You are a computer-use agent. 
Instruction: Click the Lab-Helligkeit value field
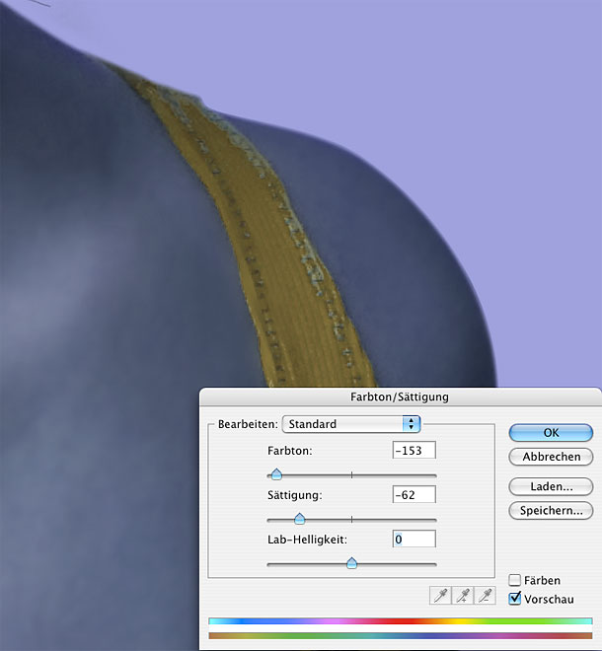[414, 540]
